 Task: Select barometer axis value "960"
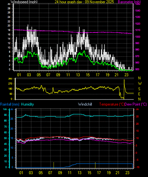click(x=137, y=63)
